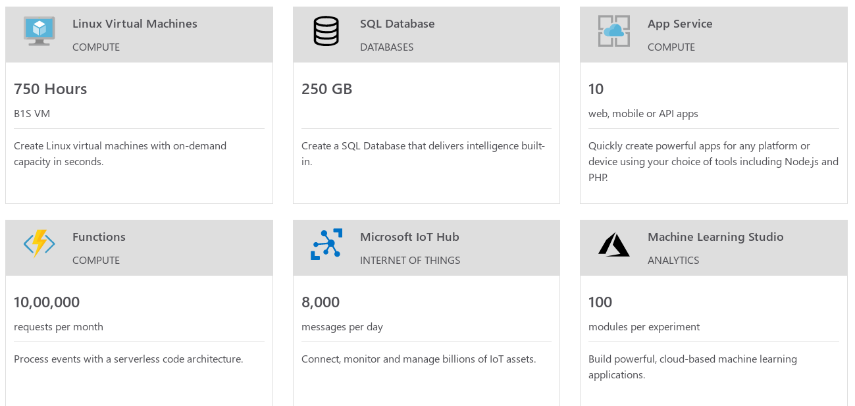Image resolution: width=855 pixels, height=406 pixels.
Task: Click the SQL Database cylinder icon
Action: coord(326,32)
